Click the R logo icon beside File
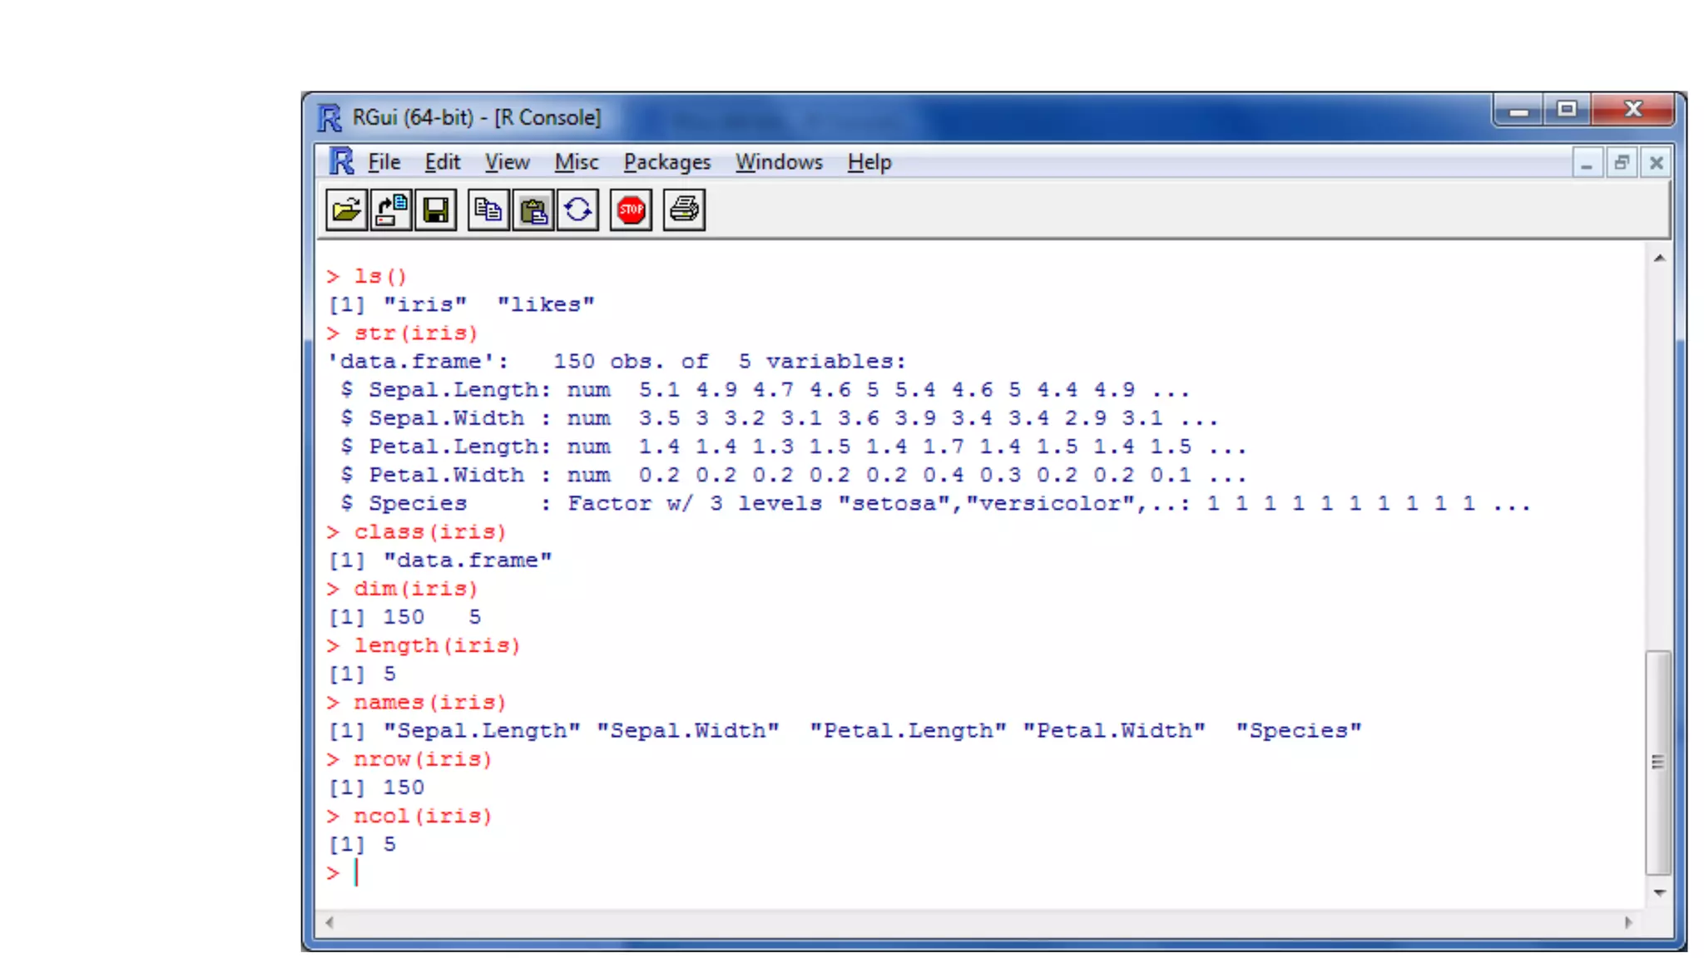Image resolution: width=1704 pixels, height=958 pixels. click(x=341, y=161)
